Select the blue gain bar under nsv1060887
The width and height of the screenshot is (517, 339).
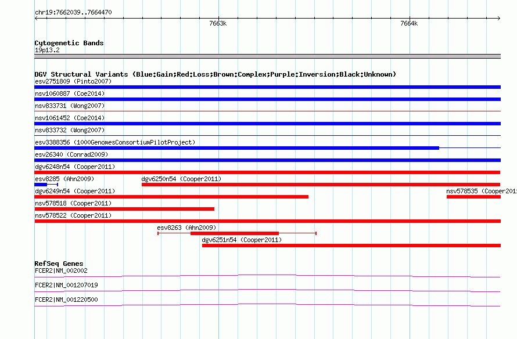click(x=267, y=99)
